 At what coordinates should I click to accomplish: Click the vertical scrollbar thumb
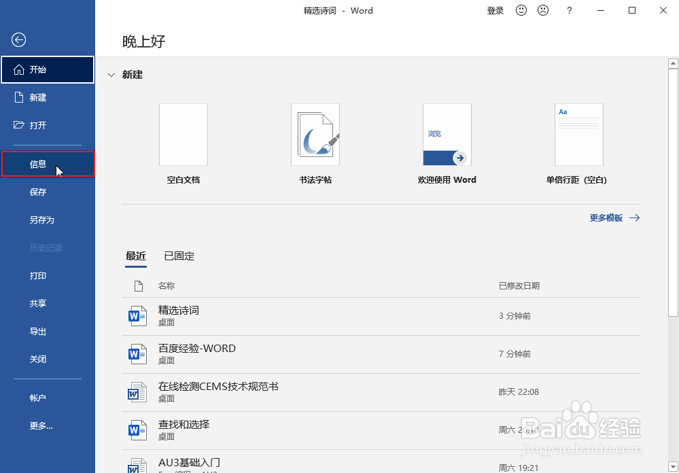coord(673,193)
